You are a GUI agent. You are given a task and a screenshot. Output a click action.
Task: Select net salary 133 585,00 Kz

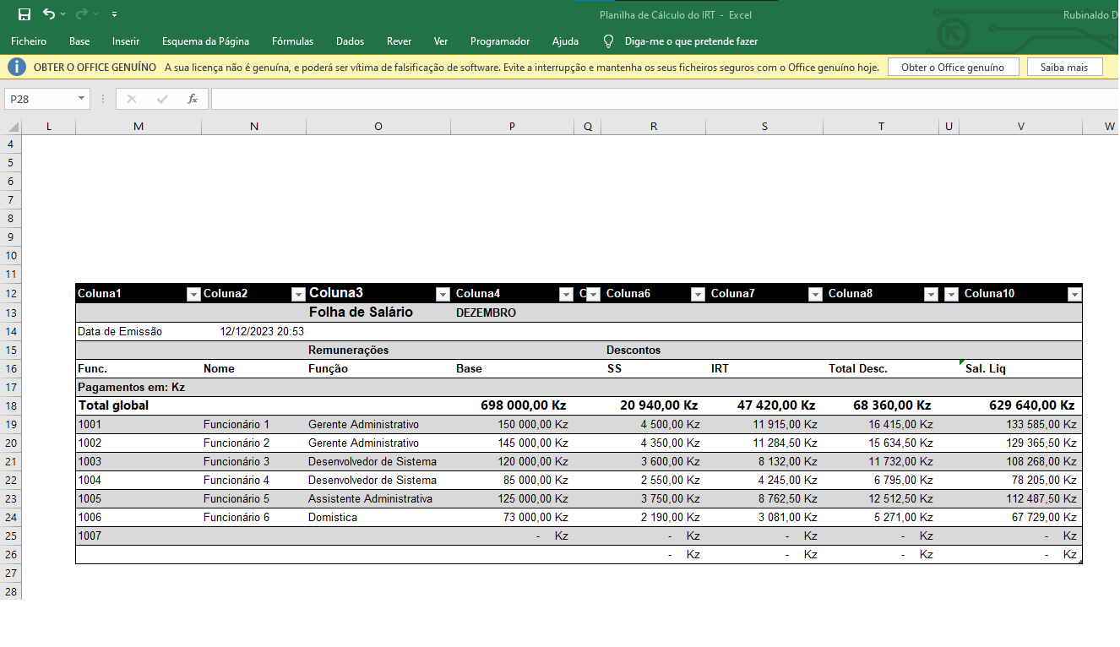click(1021, 424)
